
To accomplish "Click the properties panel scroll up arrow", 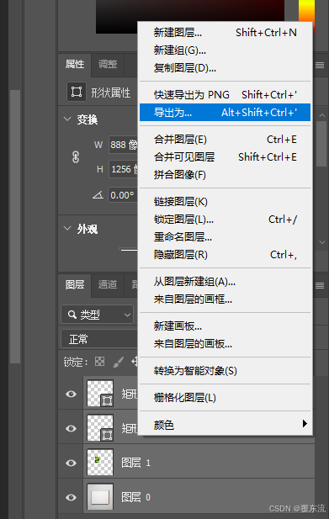I will (x=321, y=115).
